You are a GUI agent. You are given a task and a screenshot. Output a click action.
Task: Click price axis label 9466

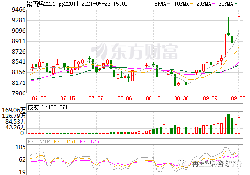(19, 10)
